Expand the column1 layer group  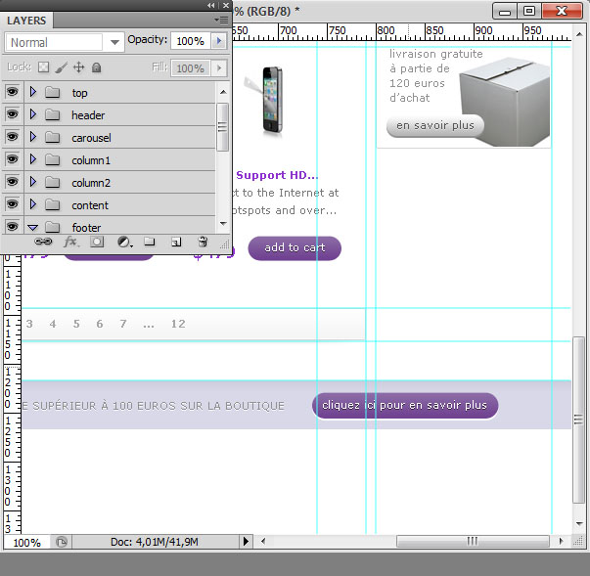point(32,159)
